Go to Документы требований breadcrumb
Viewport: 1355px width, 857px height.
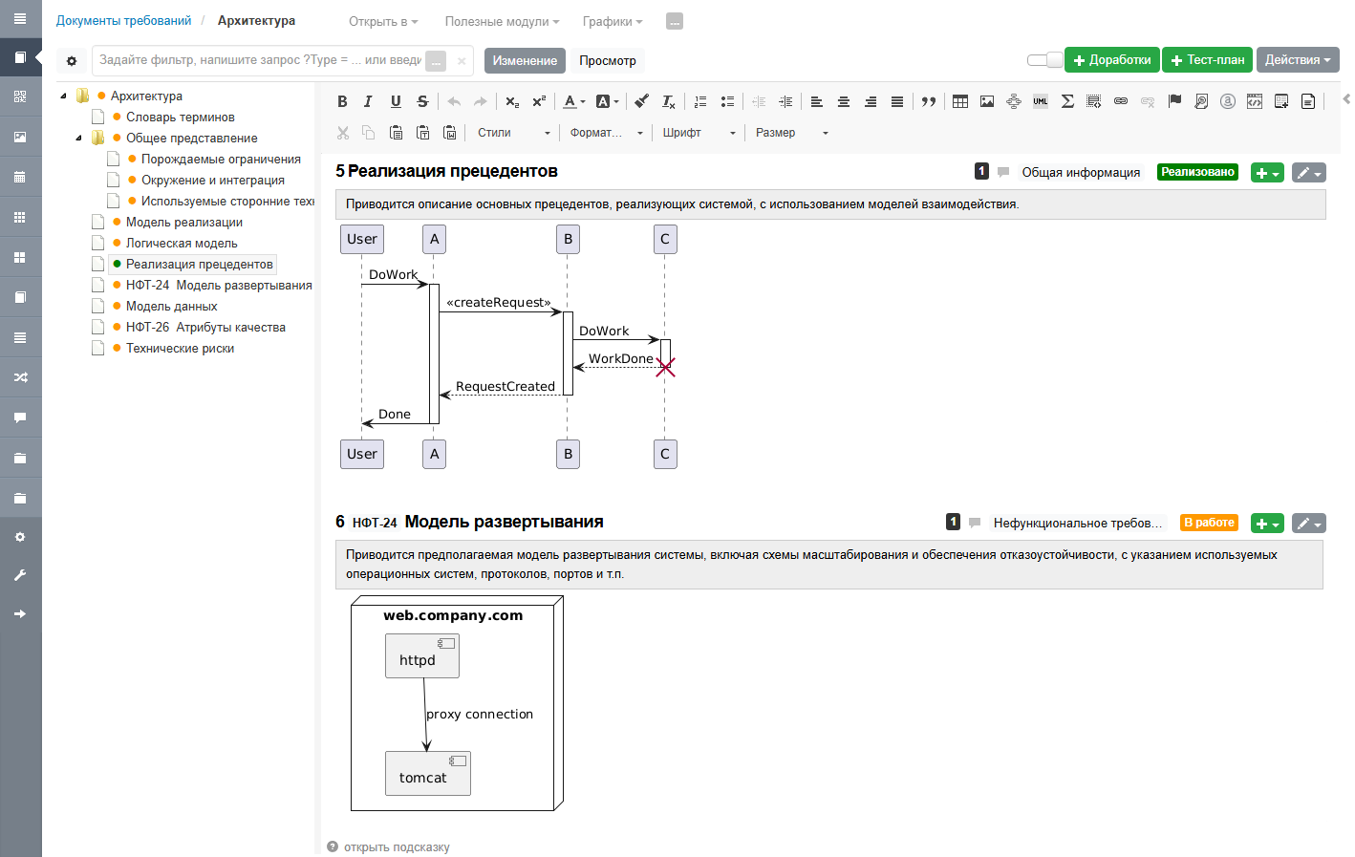pyautogui.click(x=123, y=21)
